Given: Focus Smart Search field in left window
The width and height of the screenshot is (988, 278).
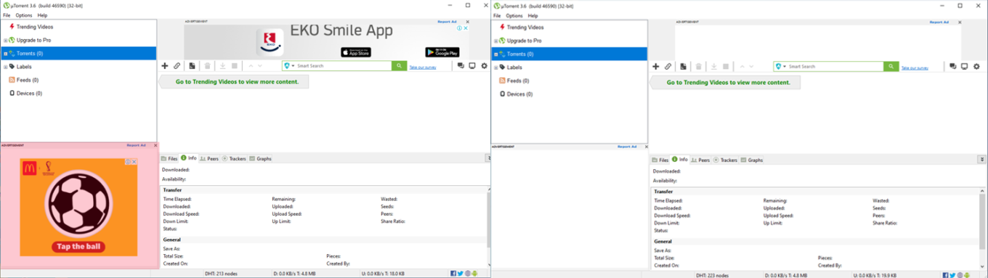Looking at the screenshot, I should (x=343, y=66).
